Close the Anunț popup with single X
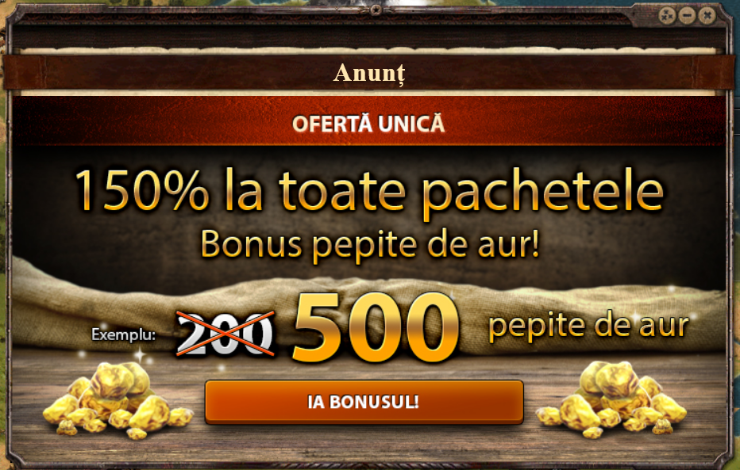740x470 pixels. pos(707,16)
